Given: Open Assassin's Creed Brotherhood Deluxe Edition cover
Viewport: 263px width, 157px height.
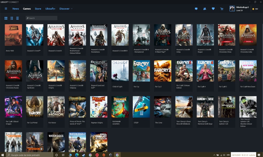Looking at the screenshot, I should point(77,35).
